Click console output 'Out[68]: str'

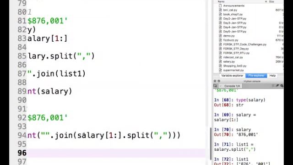tap(229, 105)
